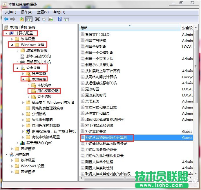Open the 查看(V) menu

(x=43, y=12)
